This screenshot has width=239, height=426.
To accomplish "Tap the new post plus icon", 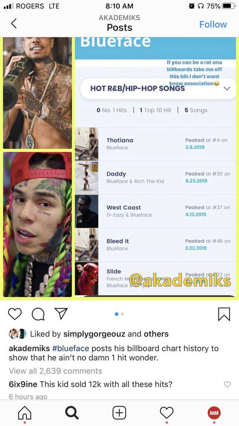I will point(119,413).
